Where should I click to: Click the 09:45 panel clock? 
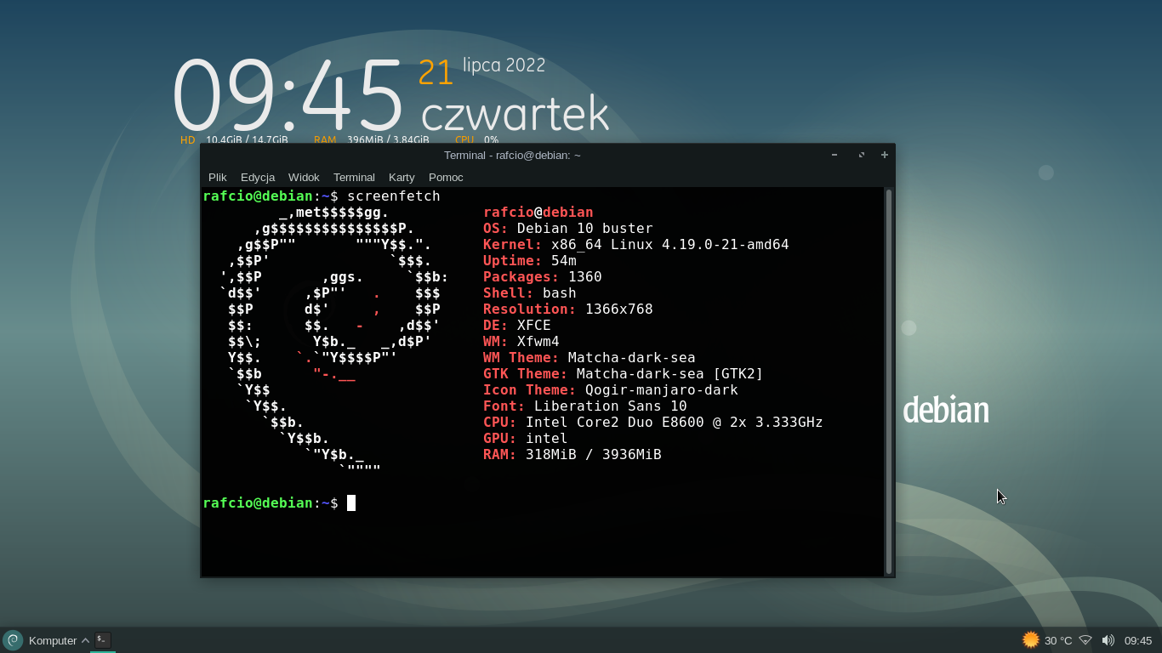[1138, 640]
